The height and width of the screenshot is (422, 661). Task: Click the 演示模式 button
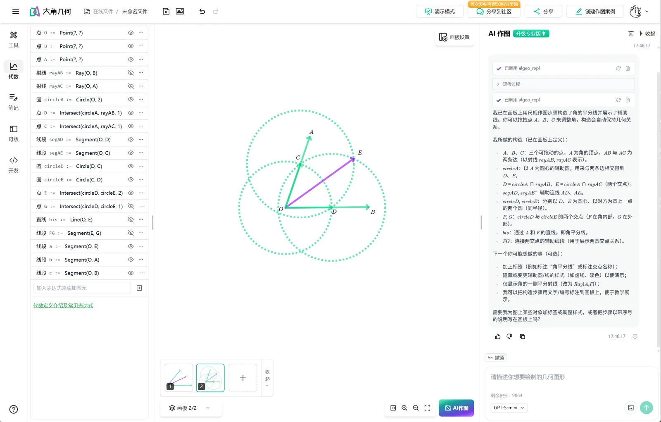tap(440, 12)
